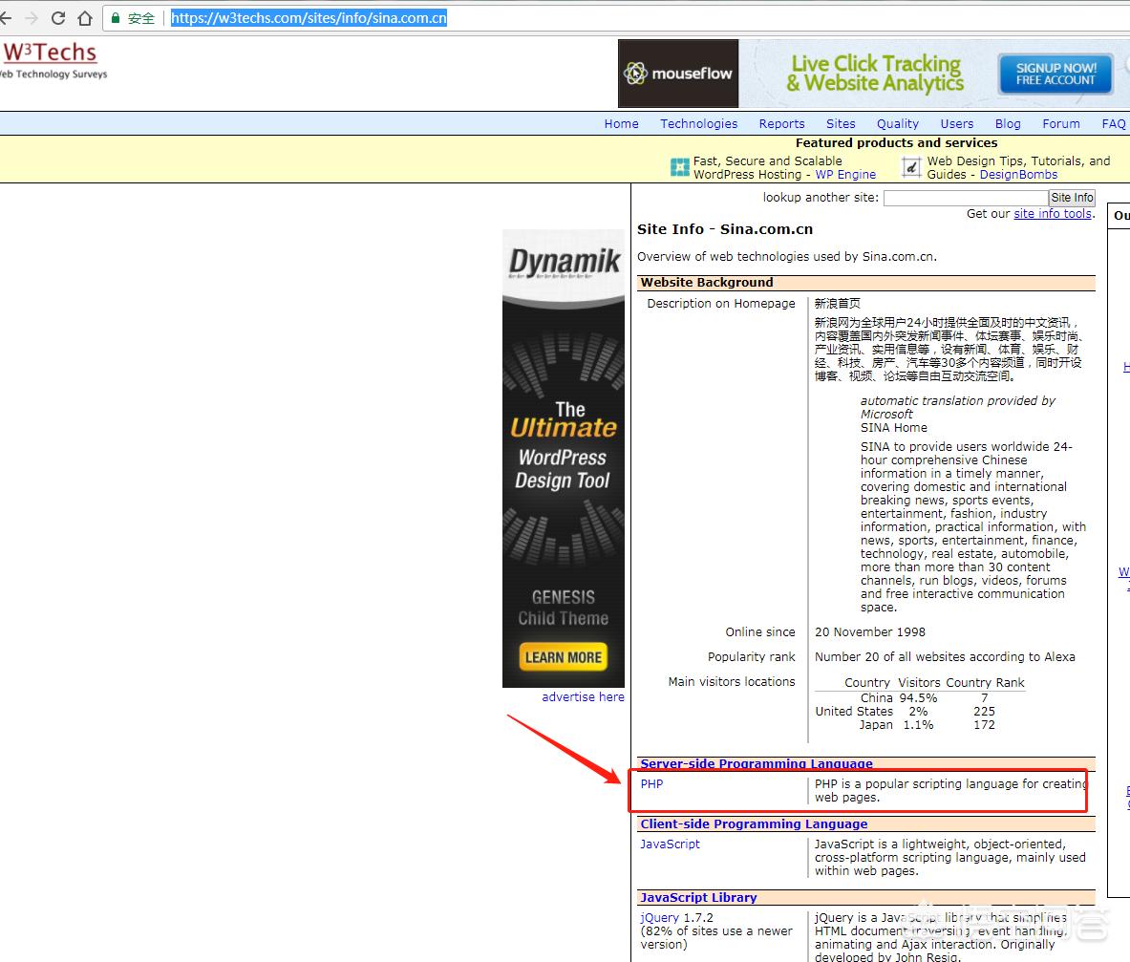Click the LEARN MORE button in Dynamik ad
1130x962 pixels.
pos(564,657)
